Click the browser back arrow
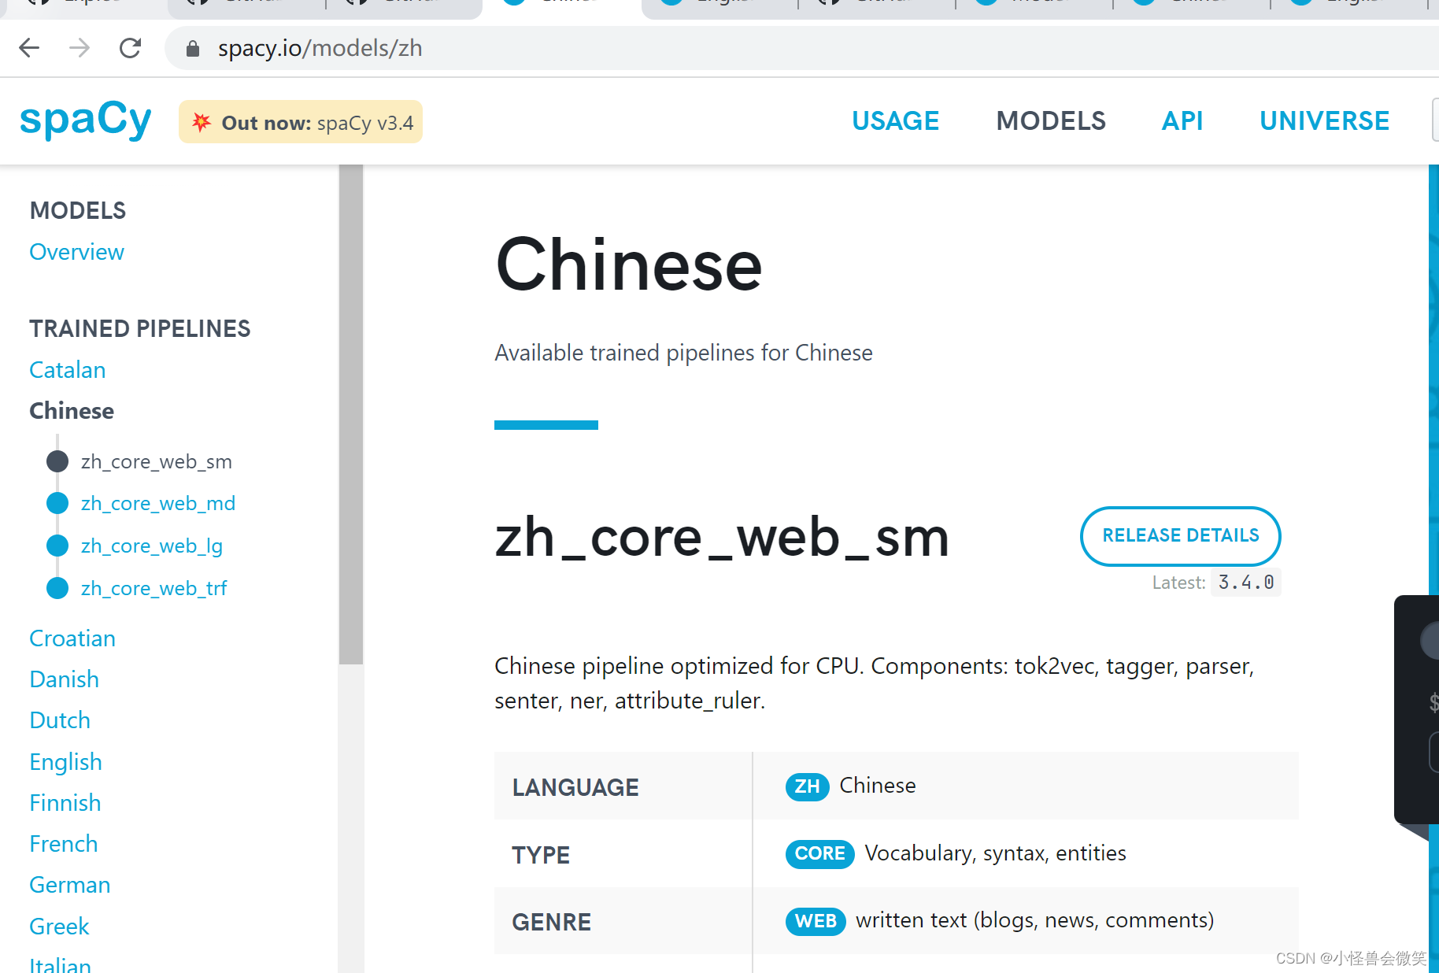Viewport: 1439px width, 973px height. (29, 48)
